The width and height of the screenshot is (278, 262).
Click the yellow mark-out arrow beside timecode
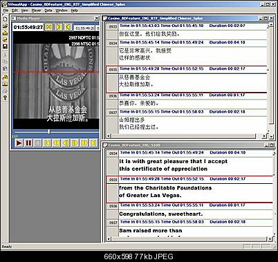click(x=68, y=27)
